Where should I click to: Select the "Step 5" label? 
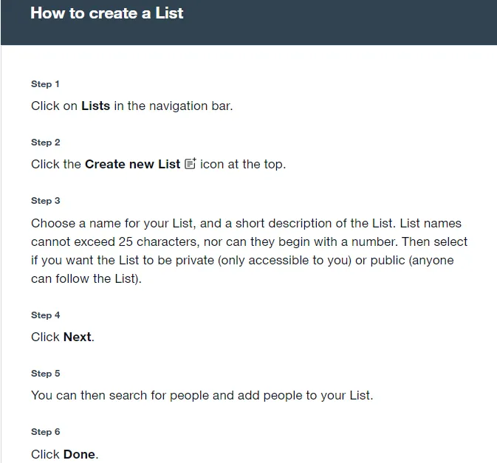46,374
